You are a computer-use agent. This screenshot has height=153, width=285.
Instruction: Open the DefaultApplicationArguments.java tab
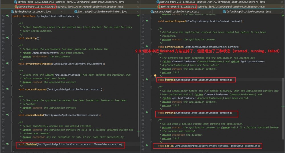249,12
